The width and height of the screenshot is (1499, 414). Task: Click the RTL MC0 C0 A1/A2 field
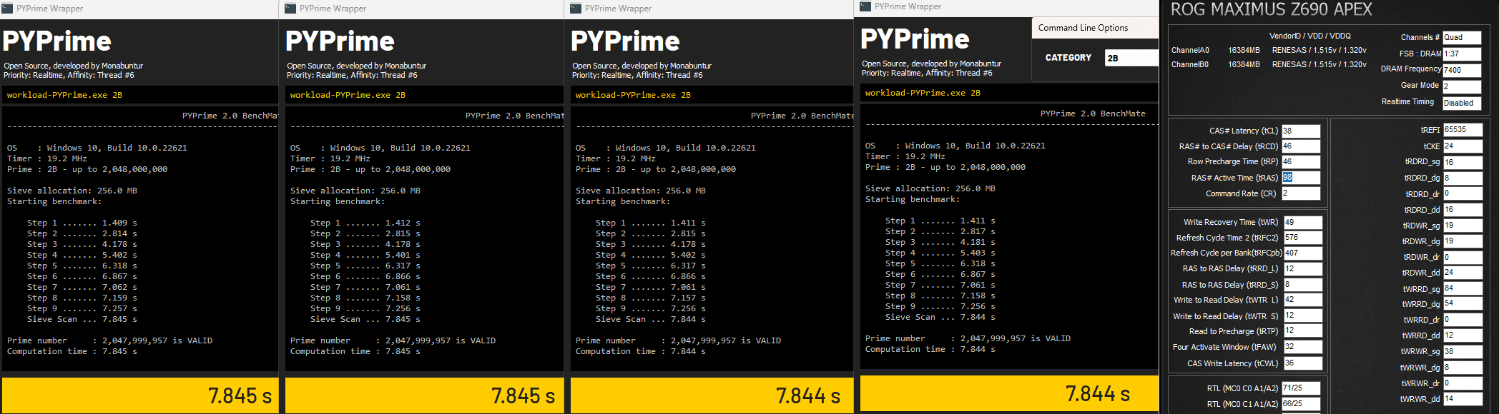point(1301,388)
